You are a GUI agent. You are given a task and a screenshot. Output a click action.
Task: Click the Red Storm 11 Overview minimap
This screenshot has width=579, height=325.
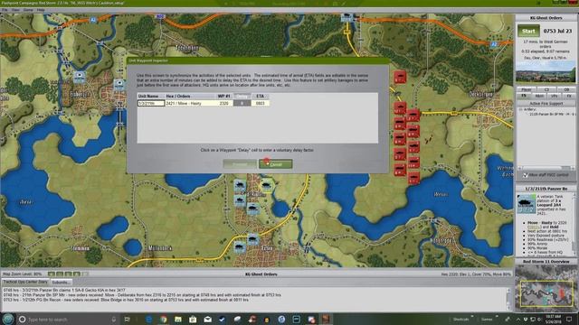546,289
